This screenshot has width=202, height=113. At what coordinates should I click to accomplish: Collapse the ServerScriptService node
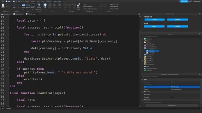tap(143, 49)
